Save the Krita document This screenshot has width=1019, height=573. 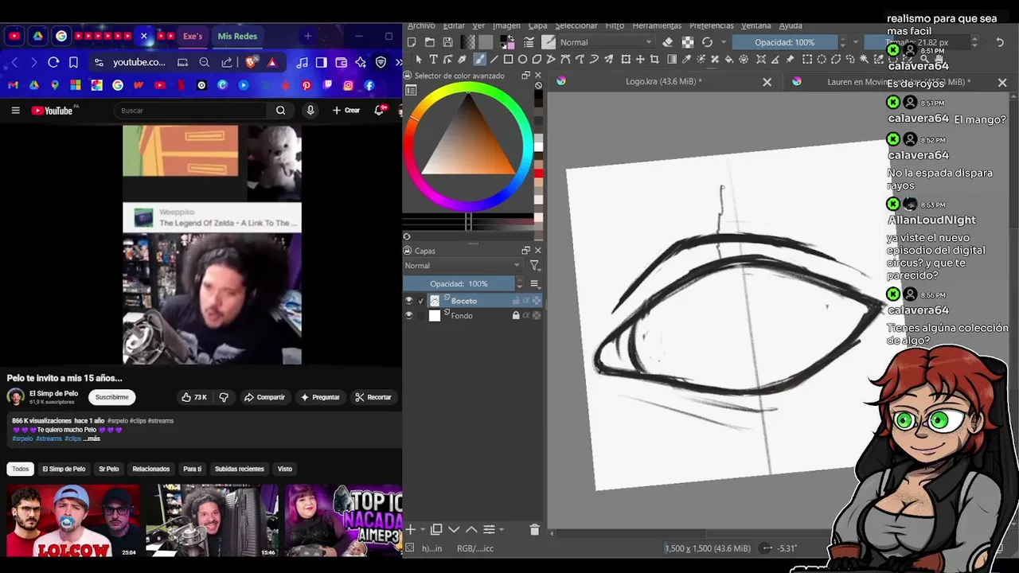coord(447,42)
